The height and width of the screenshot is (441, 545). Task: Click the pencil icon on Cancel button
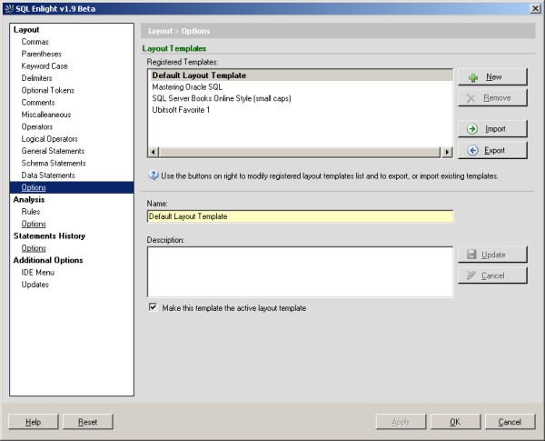pyautogui.click(x=471, y=276)
